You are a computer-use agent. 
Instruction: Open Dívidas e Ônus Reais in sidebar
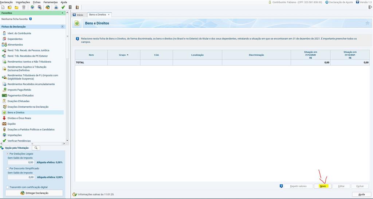point(19,118)
